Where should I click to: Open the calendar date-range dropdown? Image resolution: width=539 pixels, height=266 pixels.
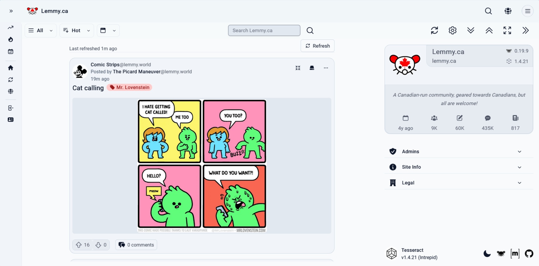(108, 30)
